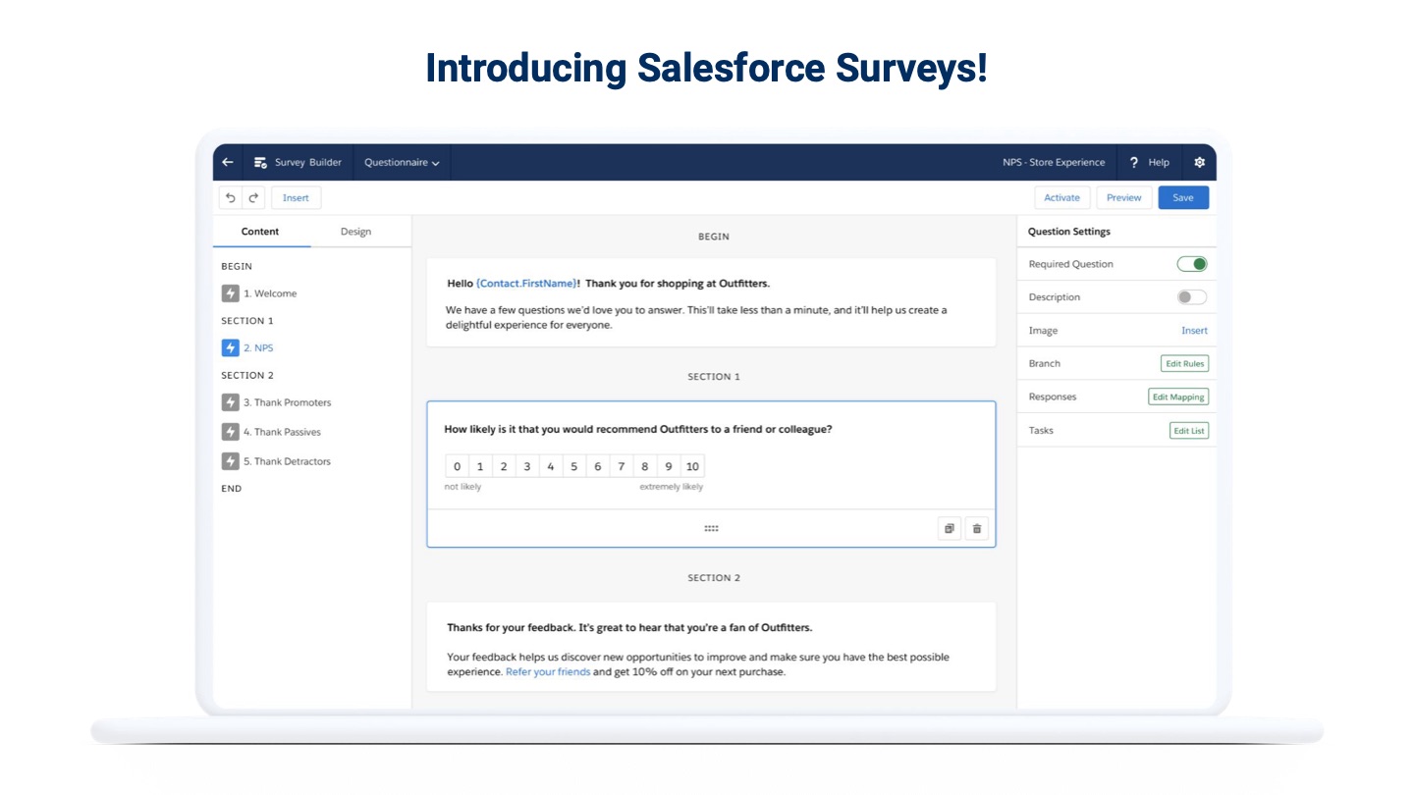Click the {Contact.FirstName} merge field
Viewport: 1414px width, 795px height.
pos(527,283)
